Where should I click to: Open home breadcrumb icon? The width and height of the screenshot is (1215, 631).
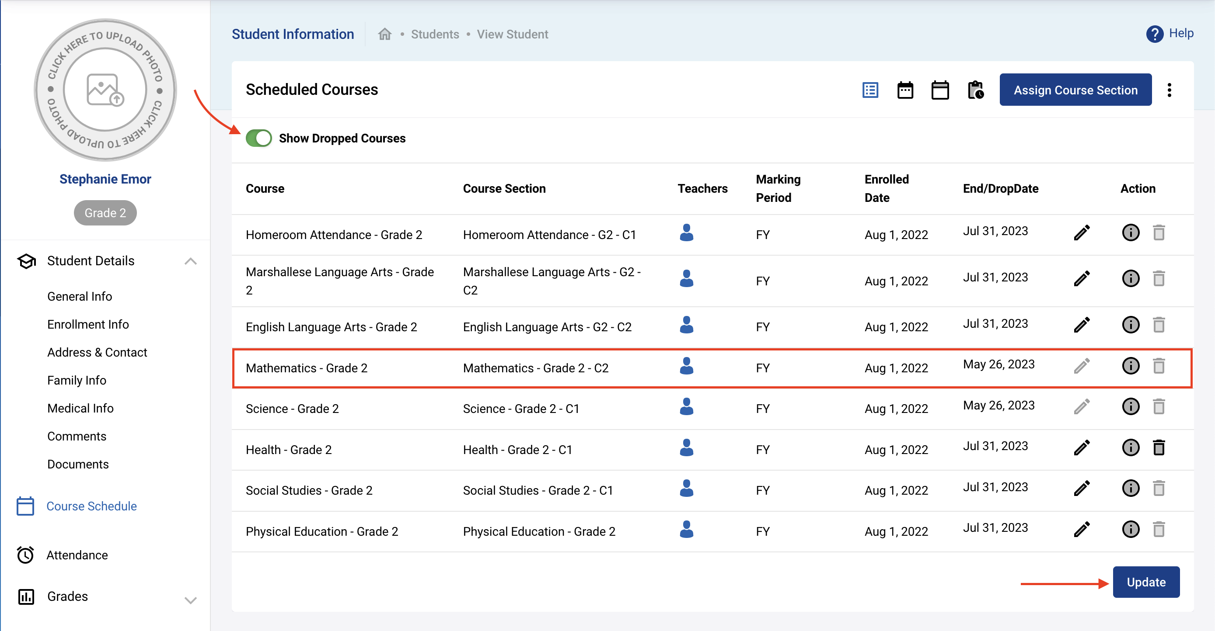pos(385,35)
